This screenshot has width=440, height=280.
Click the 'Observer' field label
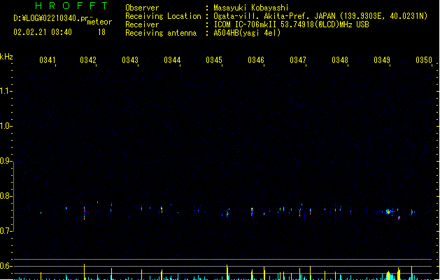click(x=142, y=8)
